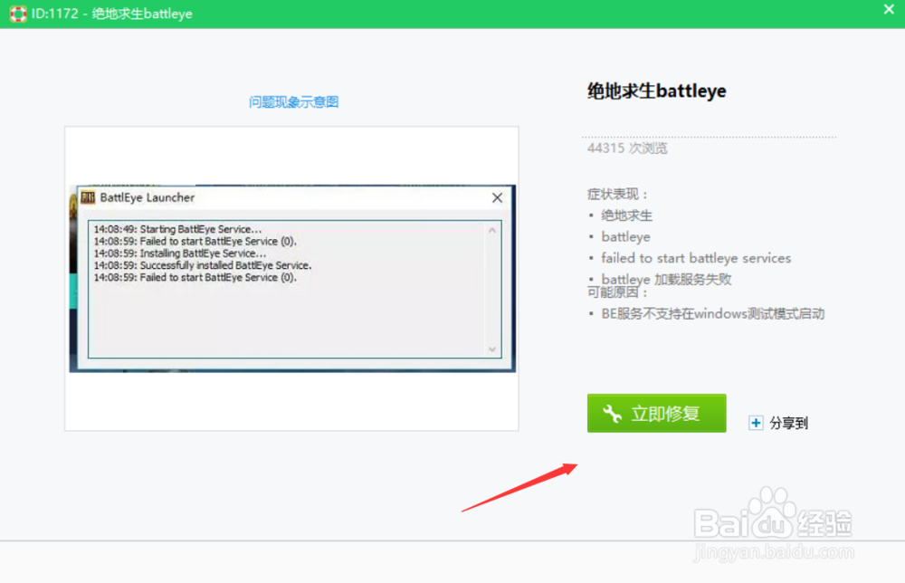
Task: Click the log scrollbar down arrow
Action: (x=492, y=349)
